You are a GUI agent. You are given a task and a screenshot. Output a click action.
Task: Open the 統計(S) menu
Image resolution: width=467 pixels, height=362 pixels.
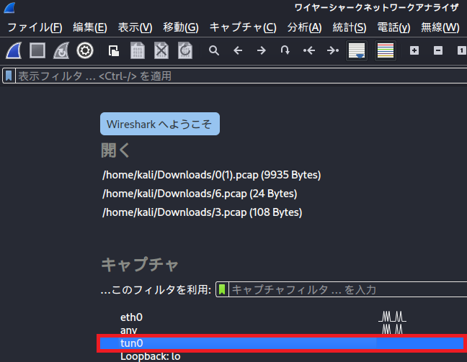point(350,27)
